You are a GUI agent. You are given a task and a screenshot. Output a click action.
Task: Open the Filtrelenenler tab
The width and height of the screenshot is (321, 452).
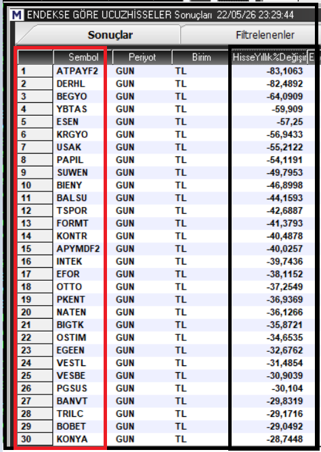[x=265, y=35]
